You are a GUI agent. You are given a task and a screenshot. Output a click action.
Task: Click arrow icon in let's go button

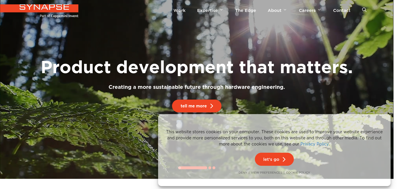click(x=284, y=159)
